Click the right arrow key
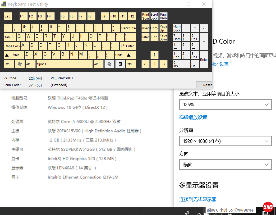Image resolution: width=276 pixels, height=215 pixels. [x=163, y=64]
